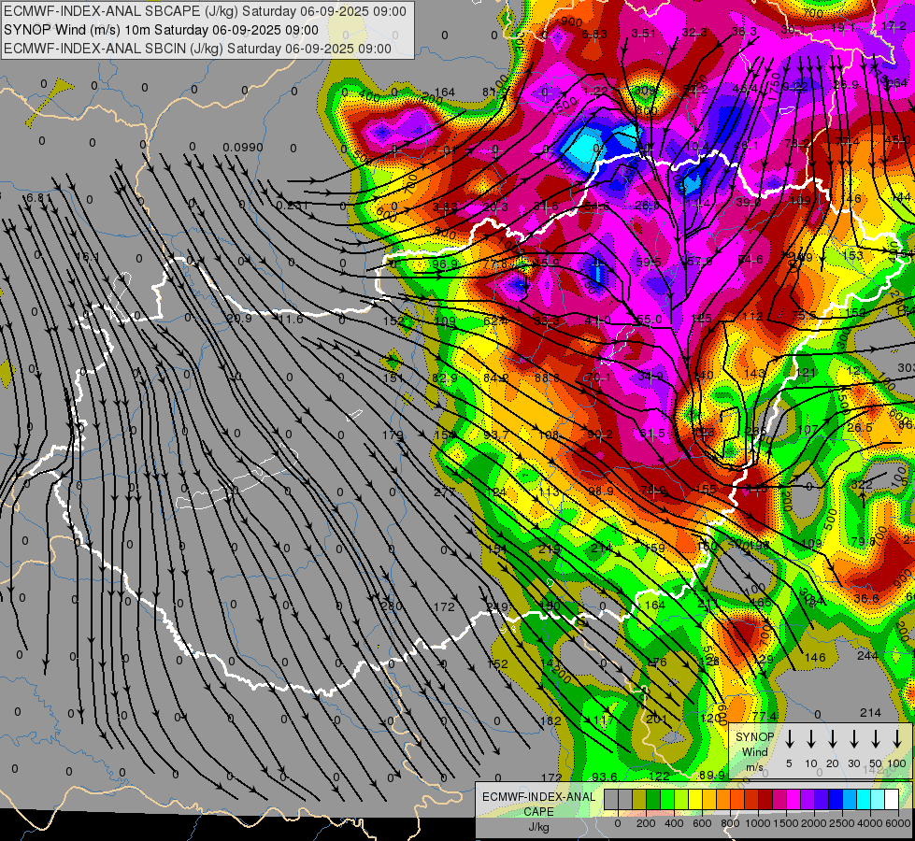The width and height of the screenshot is (915, 841).
Task: Click the map value '82.9'
Action: tap(444, 378)
